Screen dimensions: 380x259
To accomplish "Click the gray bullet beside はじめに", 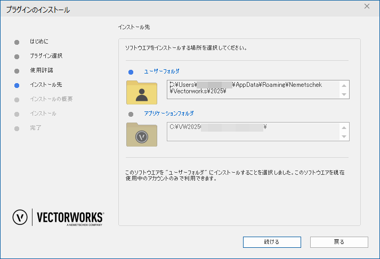I will pos(17,43).
